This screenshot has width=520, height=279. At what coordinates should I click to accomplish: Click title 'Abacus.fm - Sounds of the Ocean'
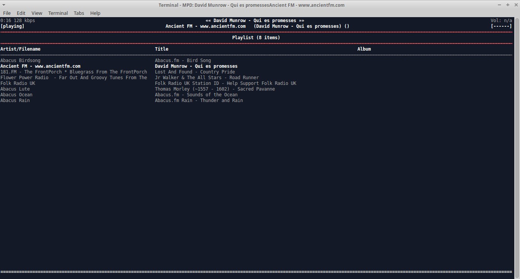[x=196, y=95]
